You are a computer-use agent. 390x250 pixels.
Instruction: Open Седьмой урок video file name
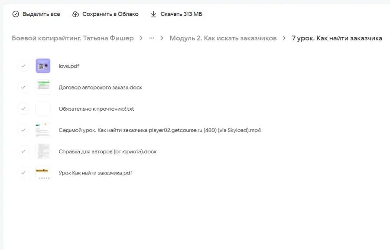[159, 130]
